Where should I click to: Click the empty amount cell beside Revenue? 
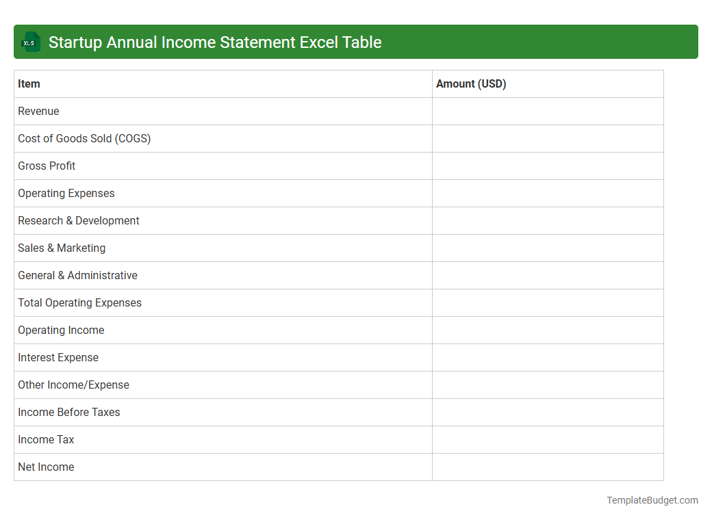click(548, 111)
